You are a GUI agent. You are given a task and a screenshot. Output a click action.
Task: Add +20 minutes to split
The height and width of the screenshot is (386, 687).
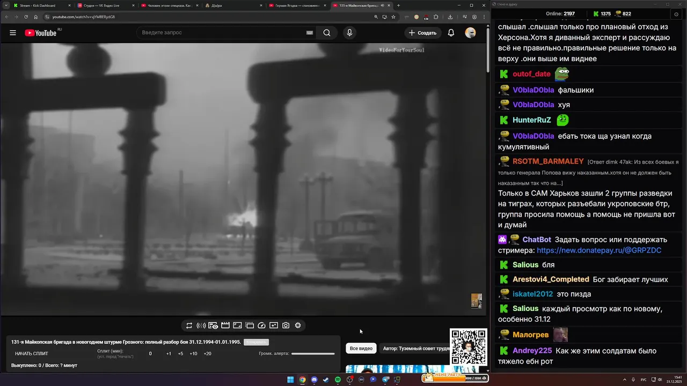click(208, 354)
